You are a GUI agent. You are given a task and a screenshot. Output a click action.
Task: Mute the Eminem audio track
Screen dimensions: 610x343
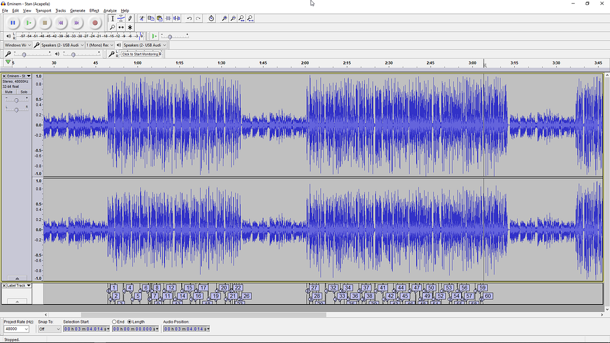pos(9,92)
